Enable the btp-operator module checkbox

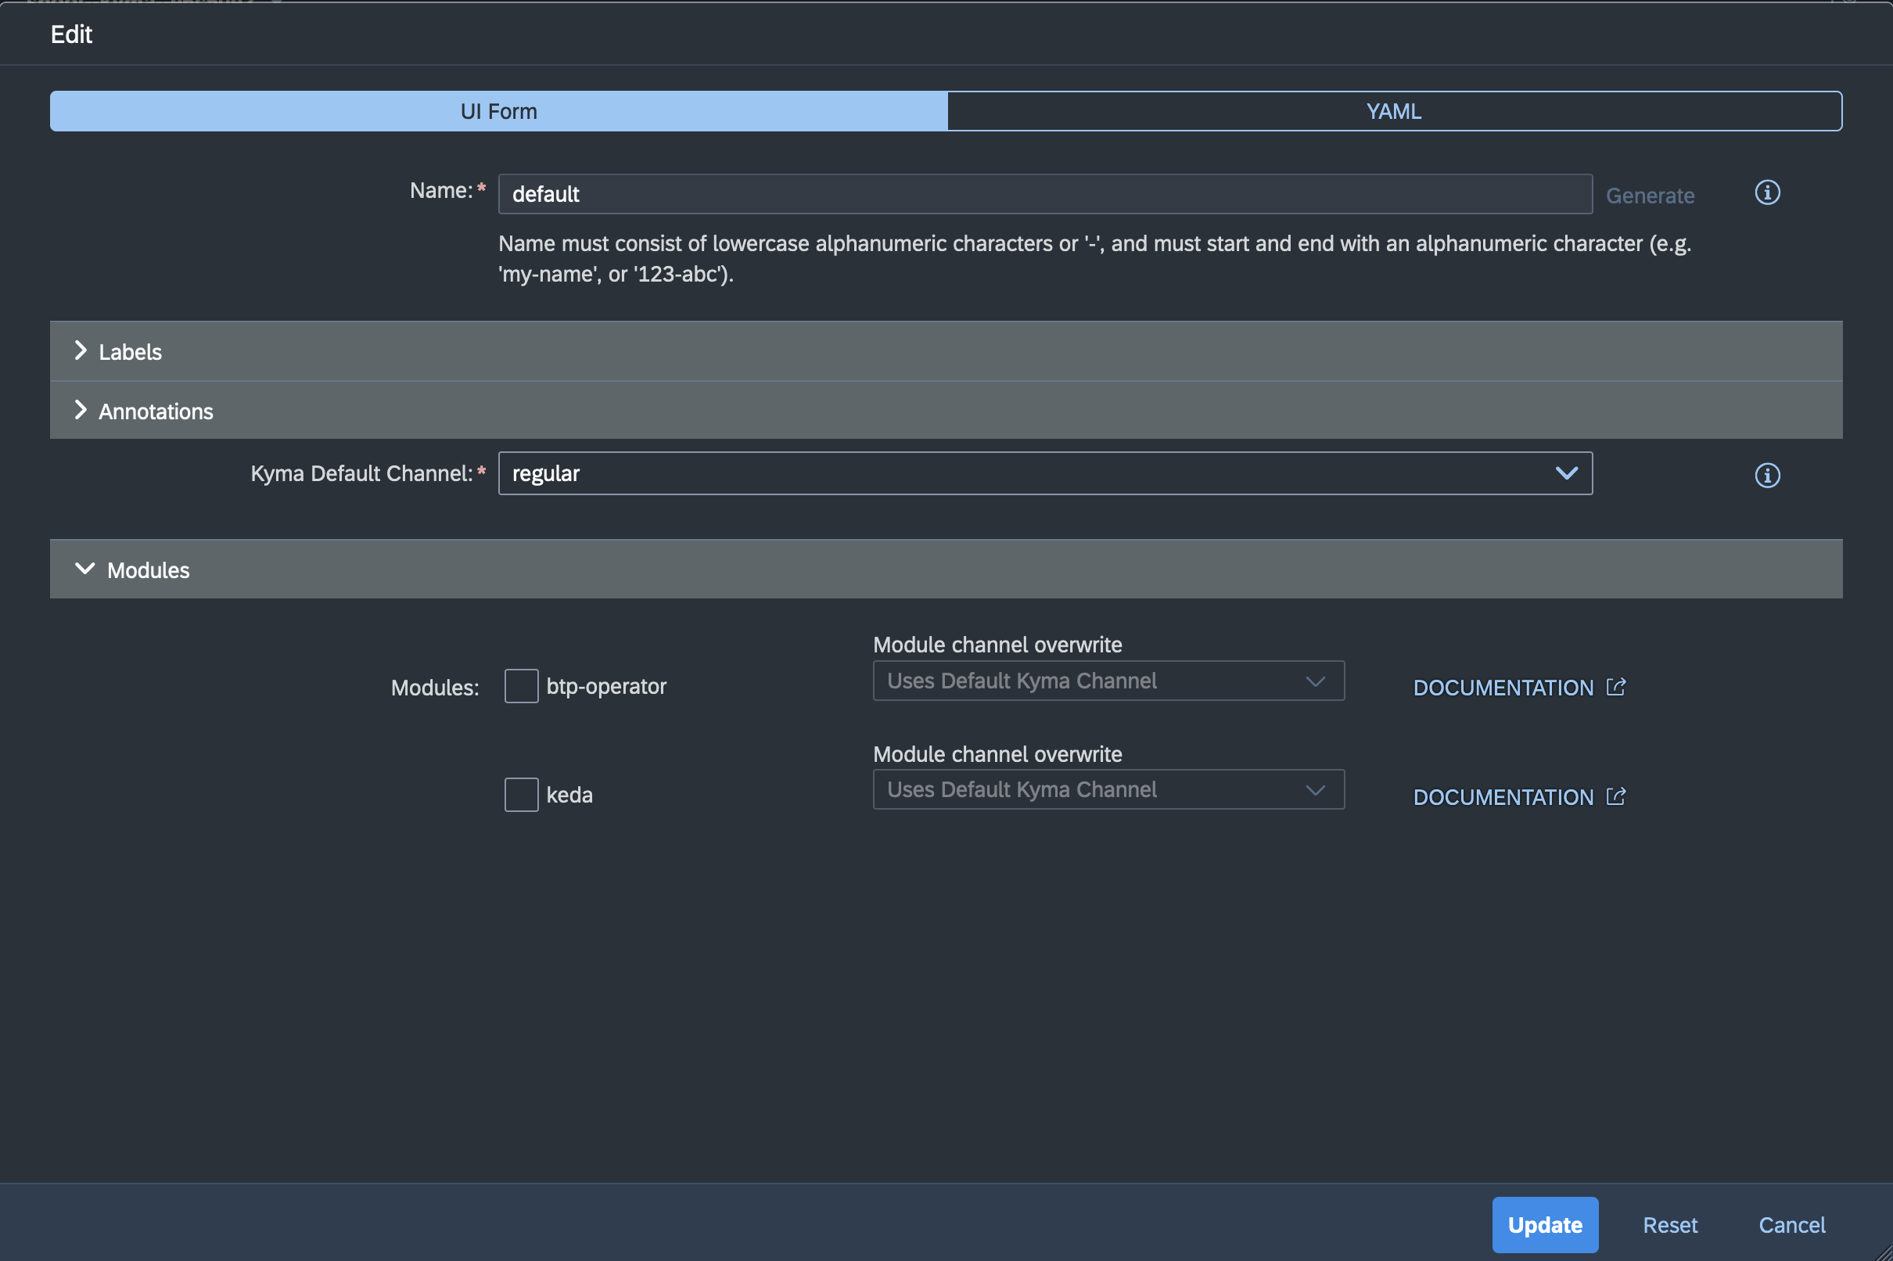click(x=521, y=686)
